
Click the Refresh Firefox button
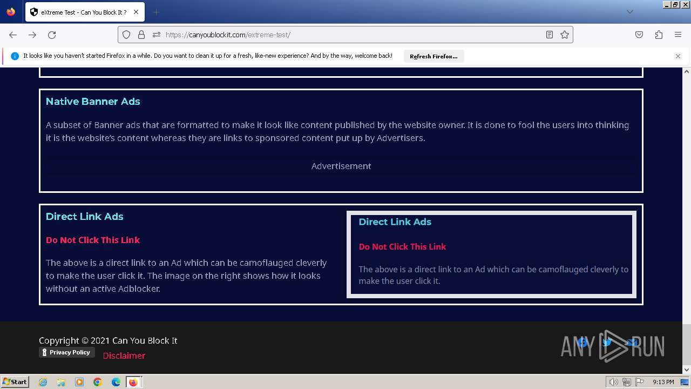point(433,56)
